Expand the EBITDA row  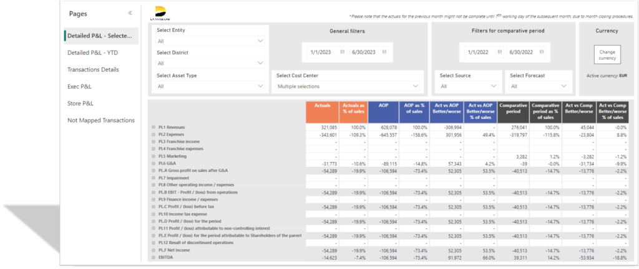[154, 257]
